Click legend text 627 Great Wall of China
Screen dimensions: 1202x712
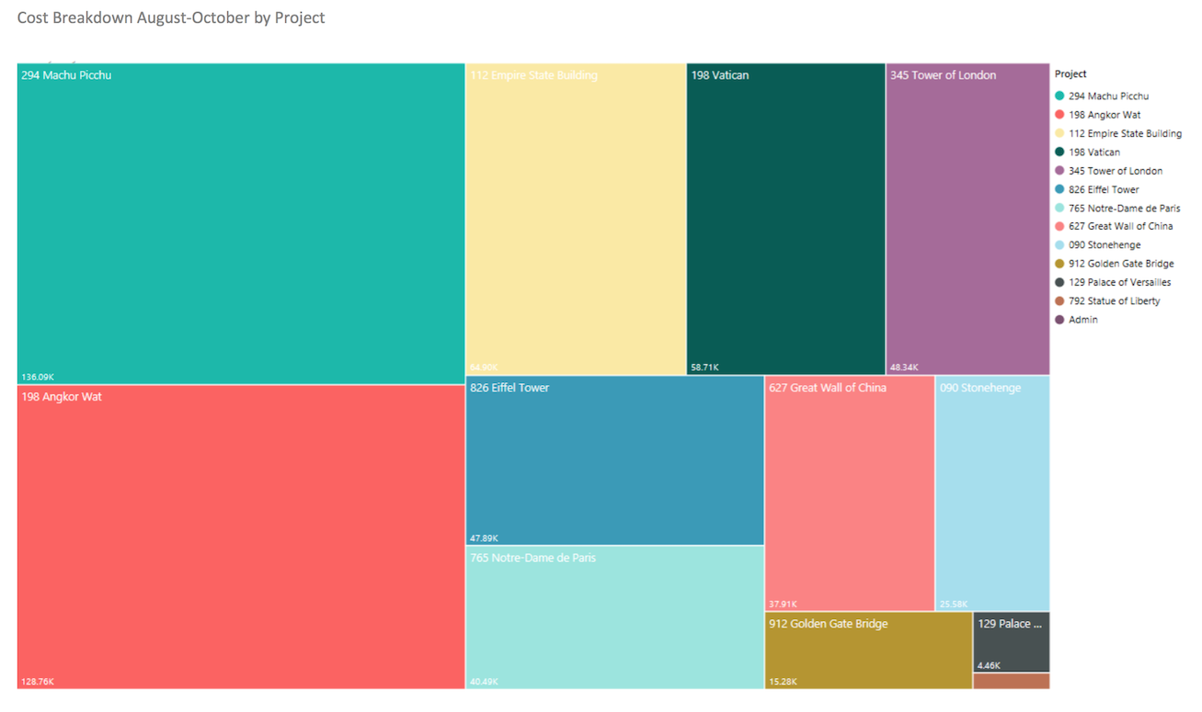click(x=1120, y=226)
